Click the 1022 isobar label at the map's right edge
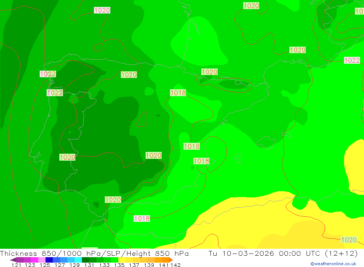This screenshot has width=364, height=267. pos(352,60)
